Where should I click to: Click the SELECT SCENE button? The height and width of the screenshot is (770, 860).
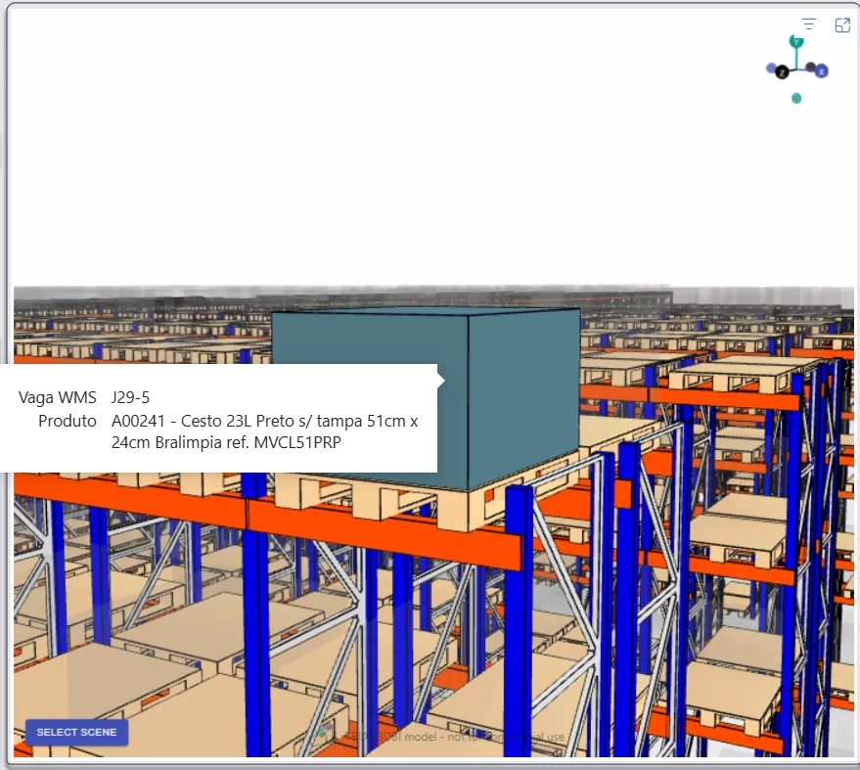point(76,732)
